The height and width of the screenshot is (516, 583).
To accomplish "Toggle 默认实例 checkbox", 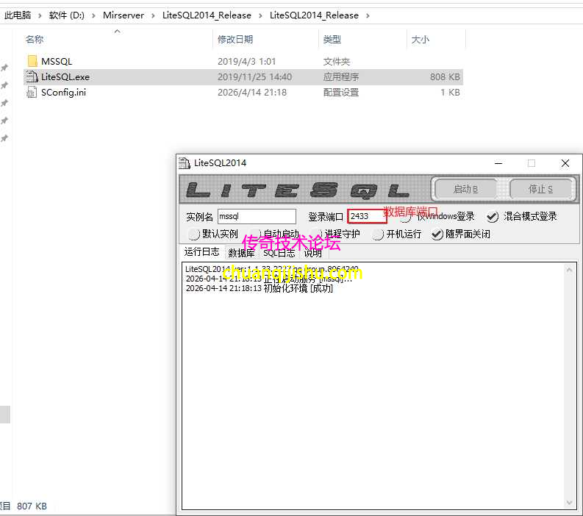I will [193, 234].
